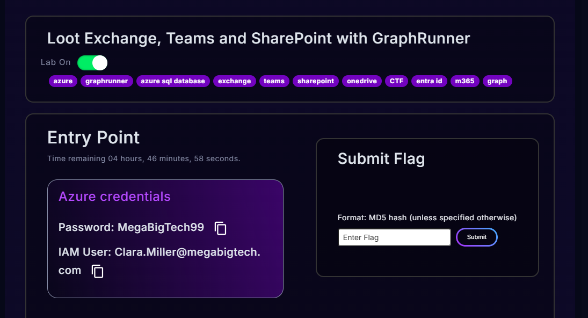Select the CTF tag
Image resolution: width=588 pixels, height=318 pixels.
pyautogui.click(x=396, y=81)
